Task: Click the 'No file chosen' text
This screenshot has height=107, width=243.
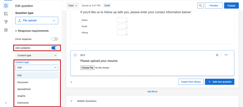Action: pos(102,68)
